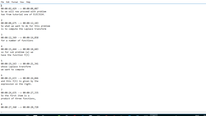Open the Format menu
The image size is (206, 116).
point(15,2)
